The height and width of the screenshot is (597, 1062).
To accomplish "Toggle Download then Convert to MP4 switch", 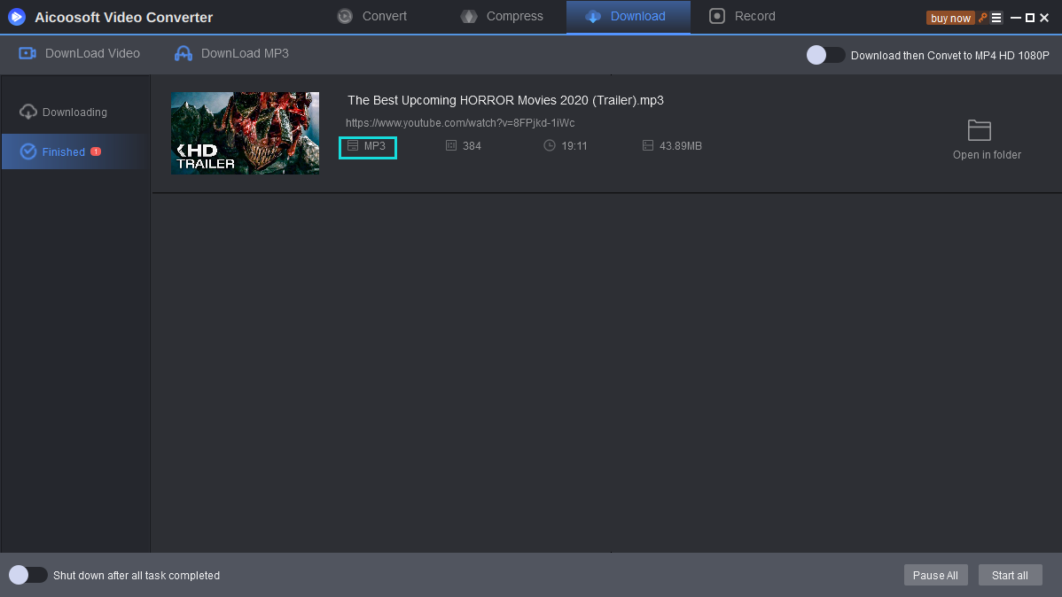I will point(825,55).
